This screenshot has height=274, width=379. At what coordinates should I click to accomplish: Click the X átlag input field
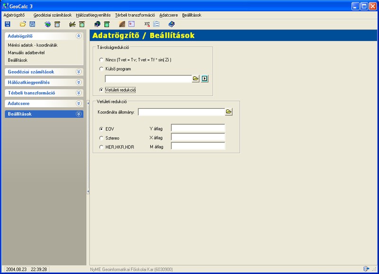[x=198, y=137]
